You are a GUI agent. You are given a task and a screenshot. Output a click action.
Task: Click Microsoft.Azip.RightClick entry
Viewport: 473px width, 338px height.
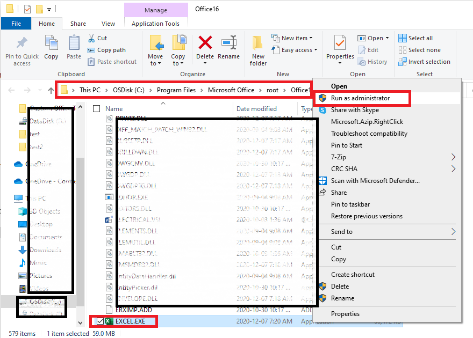pos(367,122)
